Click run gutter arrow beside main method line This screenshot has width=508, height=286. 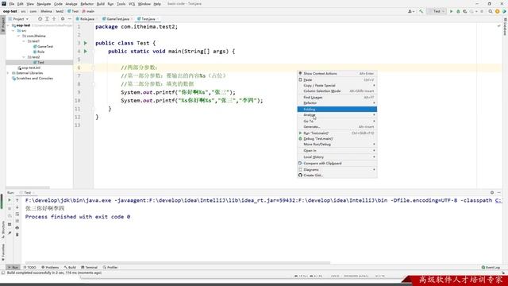[x=86, y=51]
